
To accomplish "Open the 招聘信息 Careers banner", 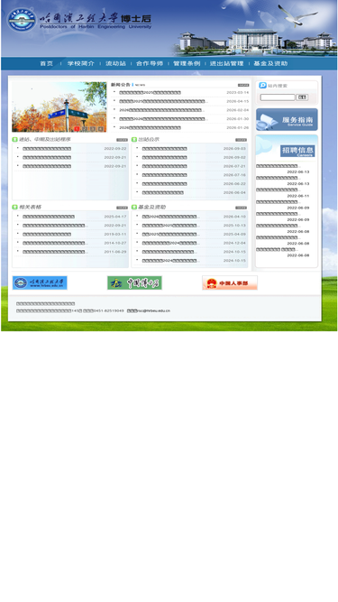I will point(287,147).
